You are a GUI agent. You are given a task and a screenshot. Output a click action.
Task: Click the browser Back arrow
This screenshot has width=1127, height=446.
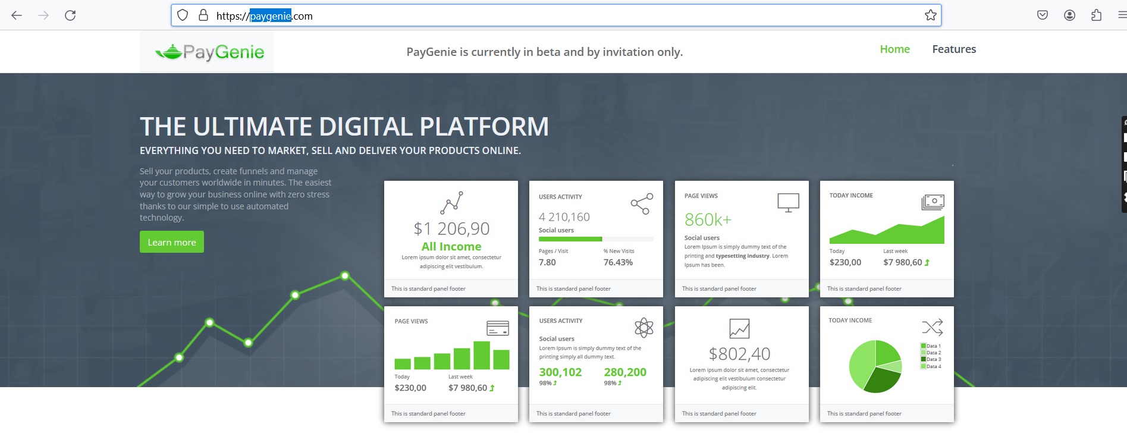(x=17, y=15)
